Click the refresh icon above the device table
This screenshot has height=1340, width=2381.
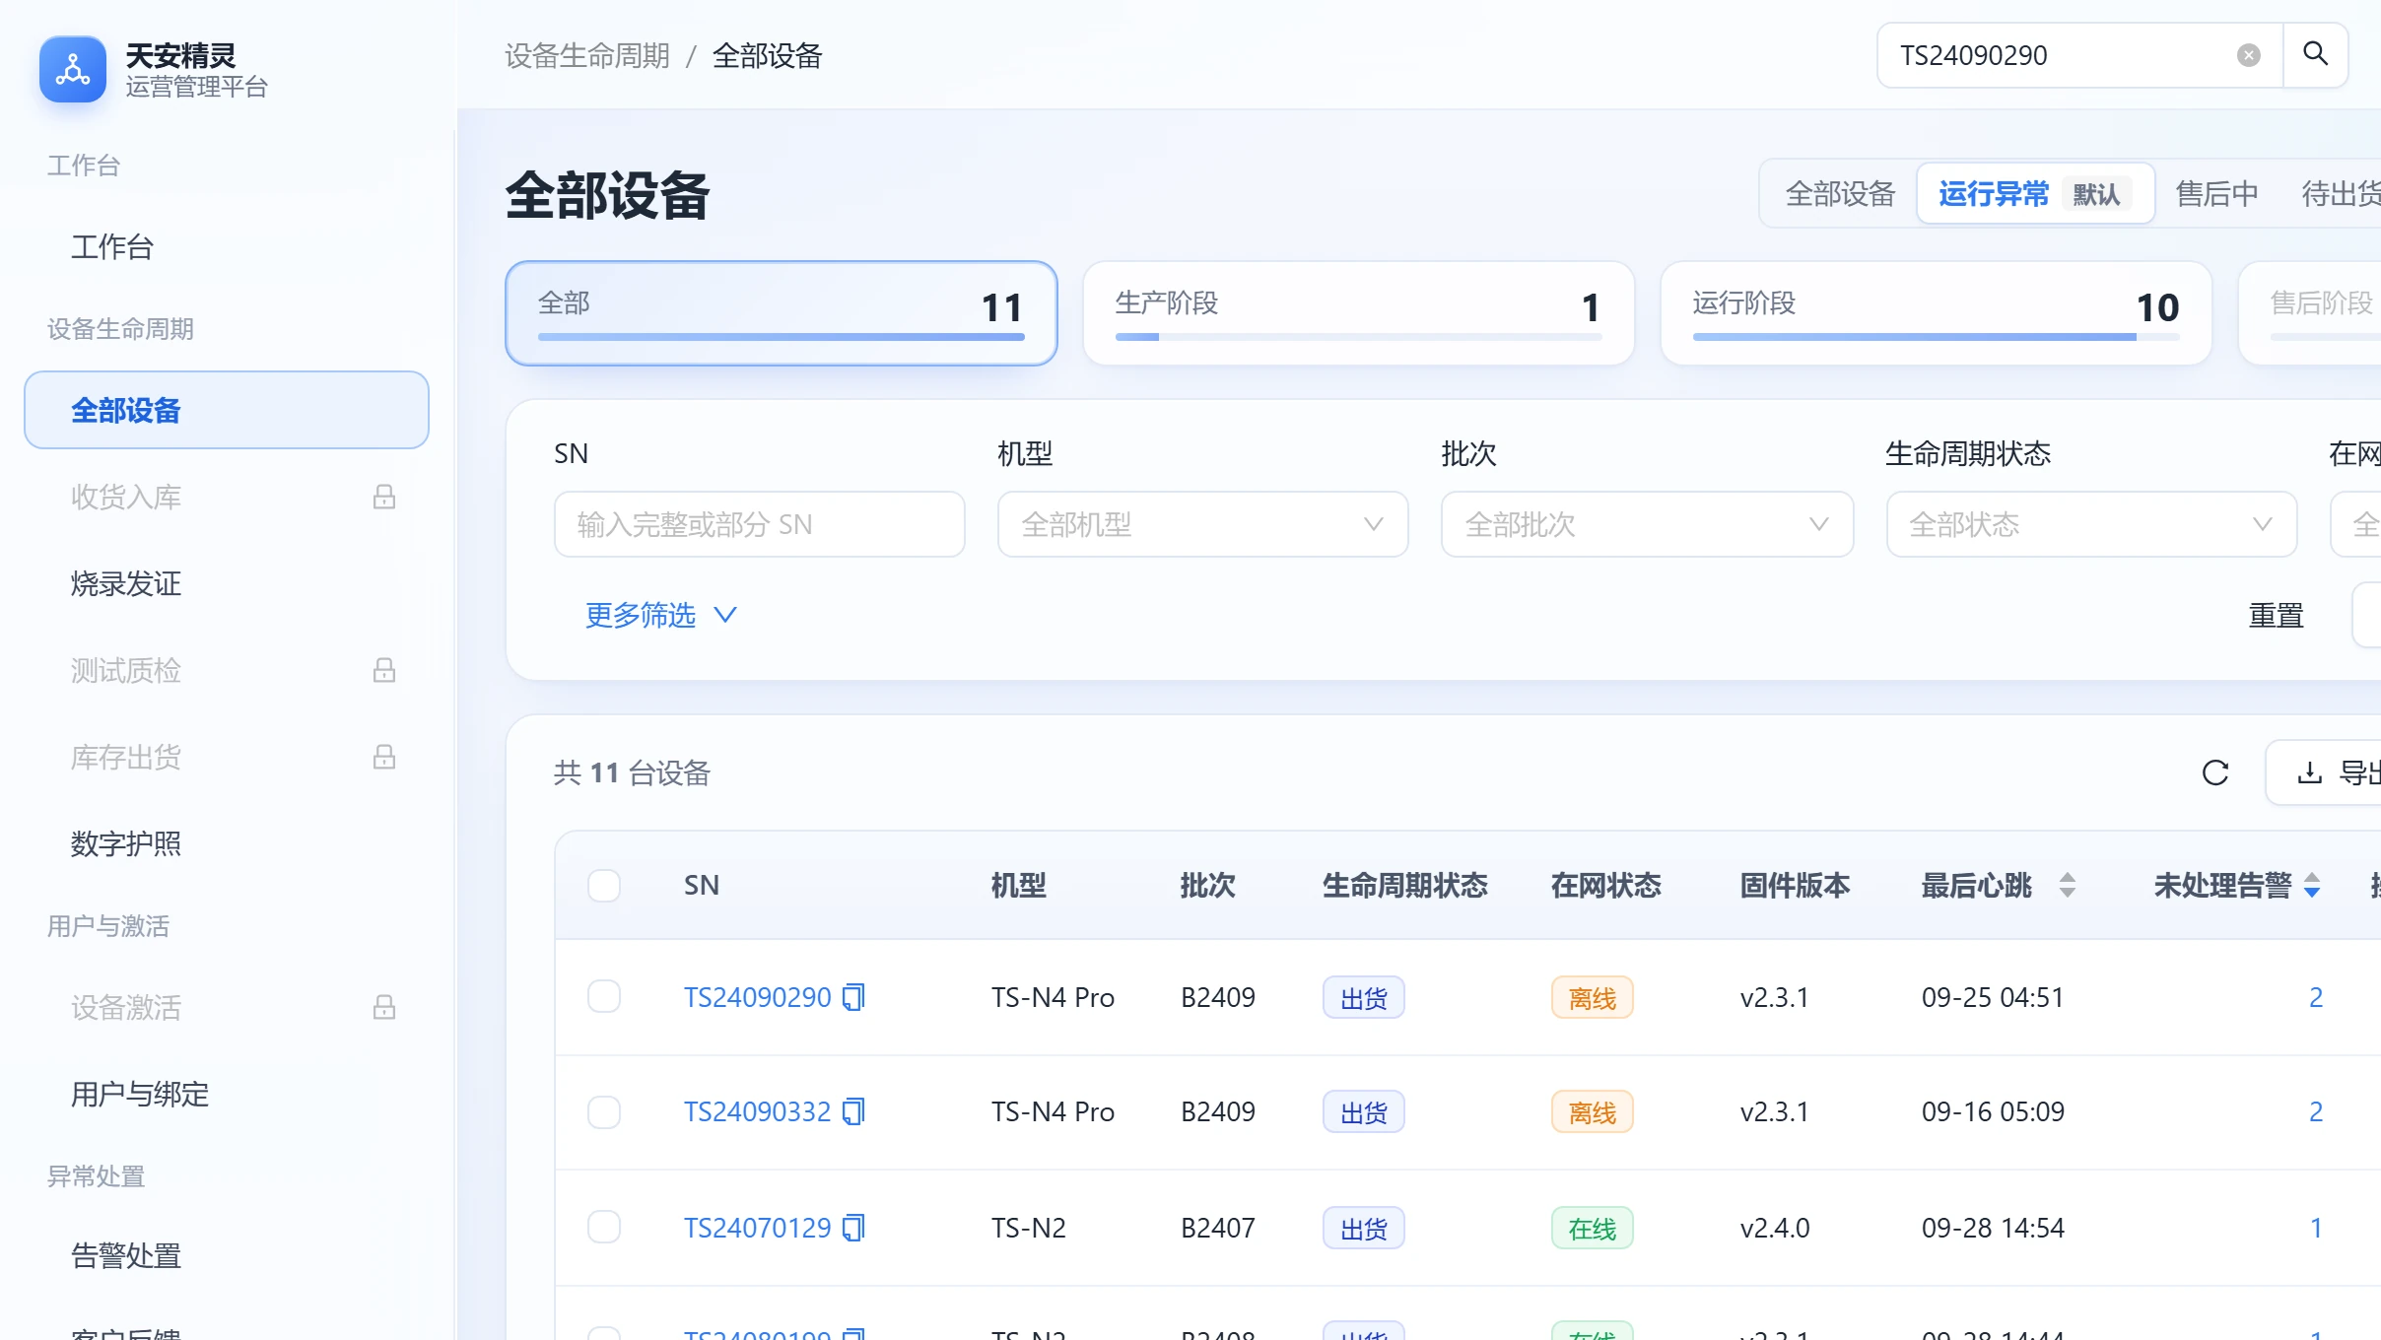tap(2215, 772)
